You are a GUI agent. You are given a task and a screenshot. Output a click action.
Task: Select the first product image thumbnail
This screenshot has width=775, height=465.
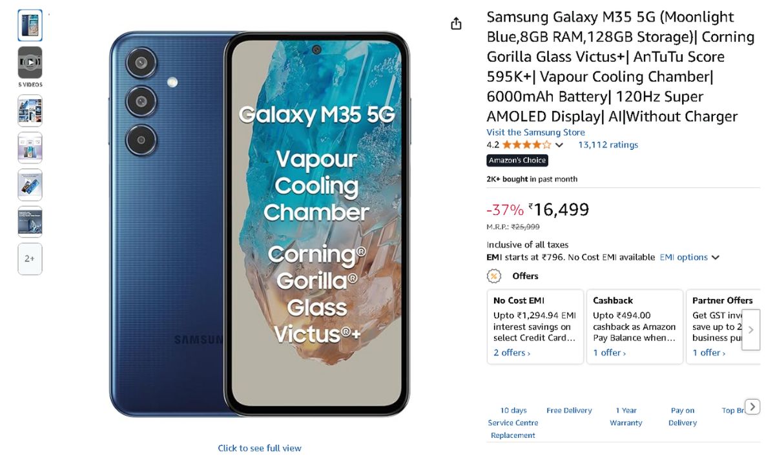click(x=30, y=25)
